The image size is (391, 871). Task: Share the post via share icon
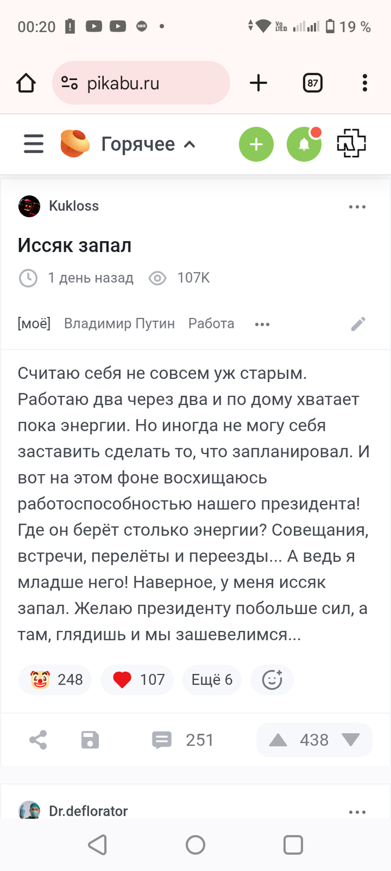pos(38,740)
